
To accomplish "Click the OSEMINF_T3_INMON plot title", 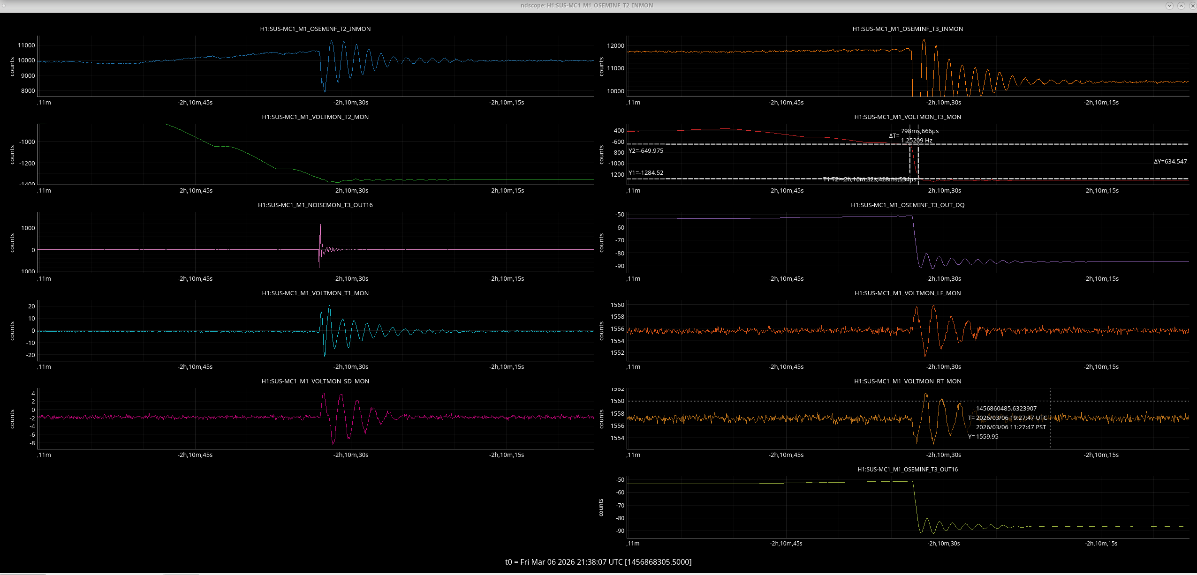I will [x=908, y=29].
